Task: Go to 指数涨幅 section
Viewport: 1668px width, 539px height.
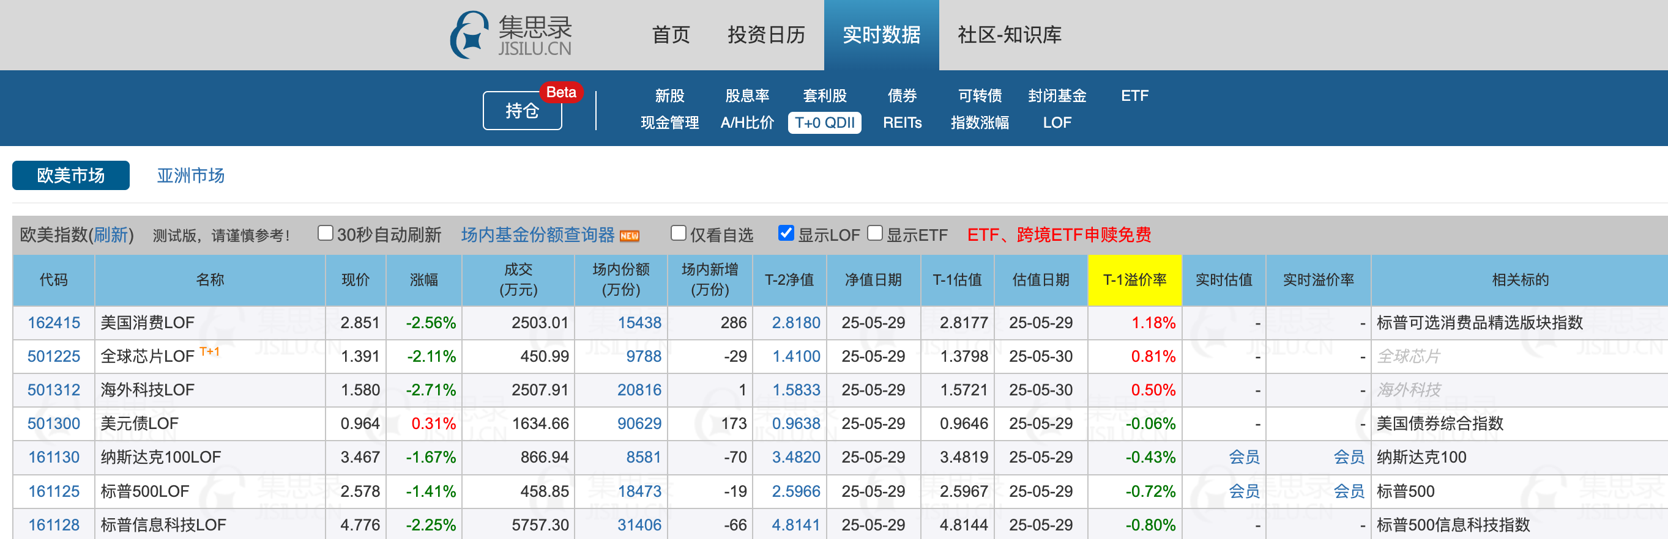Action: (980, 122)
